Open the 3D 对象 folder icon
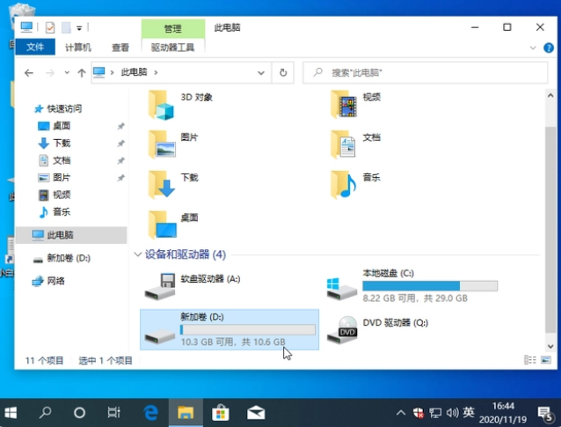This screenshot has height=427, width=561. click(x=162, y=105)
